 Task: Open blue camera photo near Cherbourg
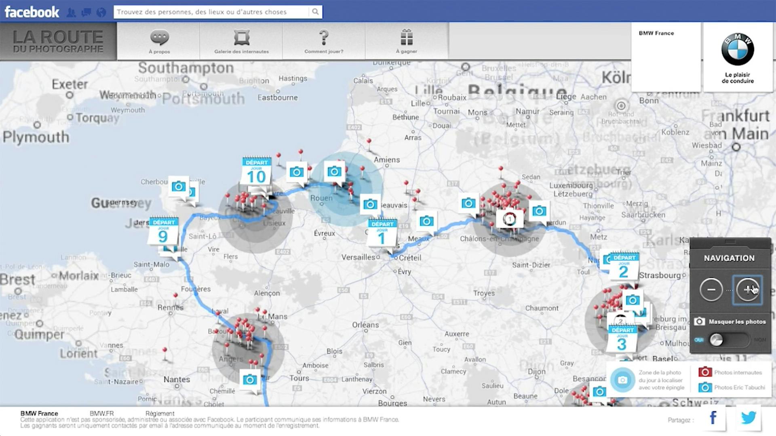(x=179, y=187)
